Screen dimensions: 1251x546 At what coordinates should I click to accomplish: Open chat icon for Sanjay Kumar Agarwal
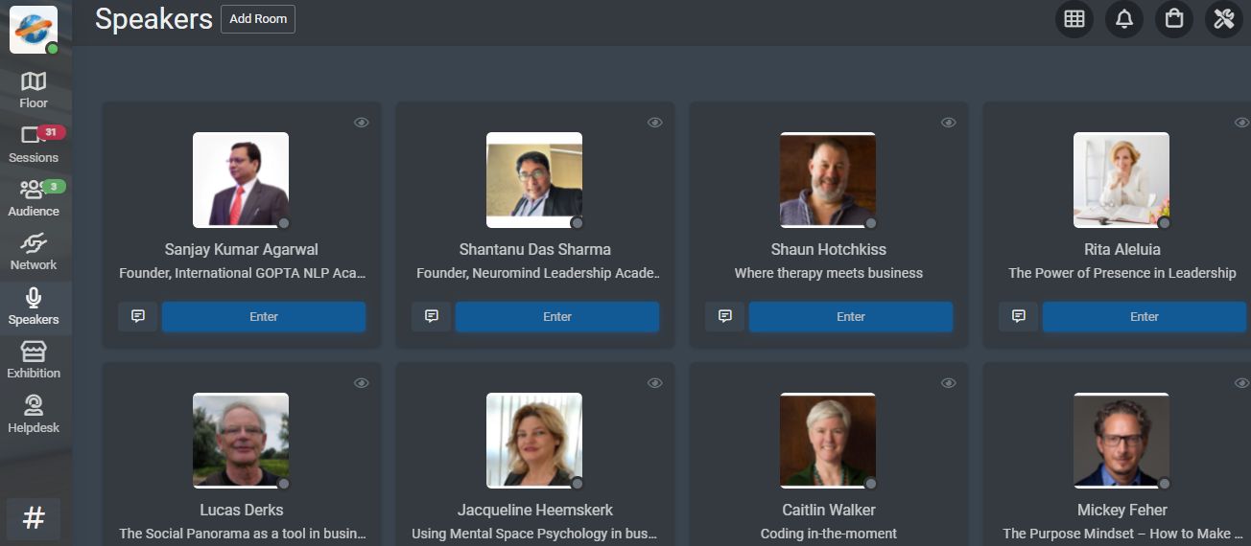point(138,316)
